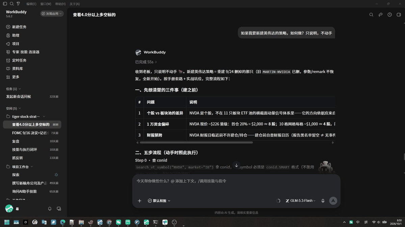Search within the conversation using header magnifier
Image resolution: width=405 pixels, height=227 pixels.
point(371,15)
